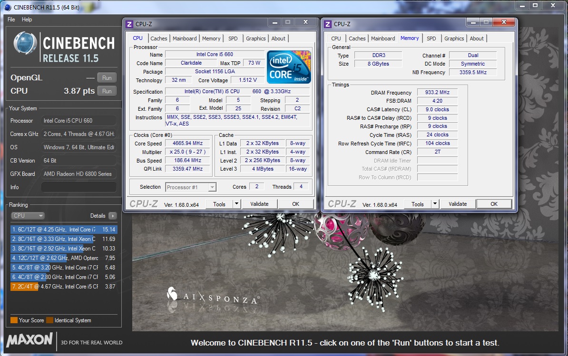The height and width of the screenshot is (356, 568).
Task: Click the memory Size value 8 GBytes
Action: click(x=378, y=64)
